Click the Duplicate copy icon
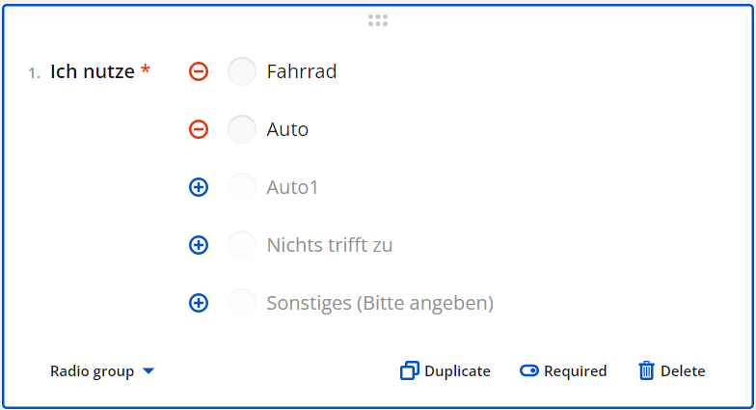The height and width of the screenshot is (410, 756). 410,371
